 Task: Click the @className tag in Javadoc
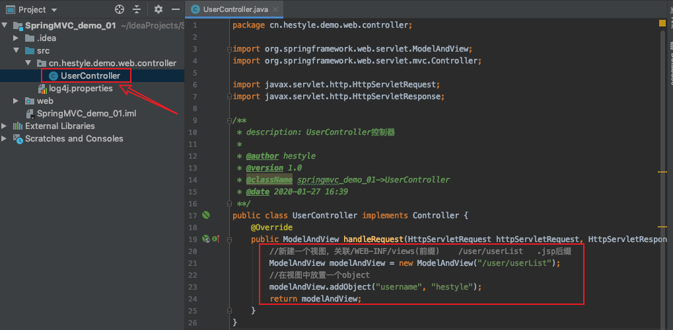(269, 180)
